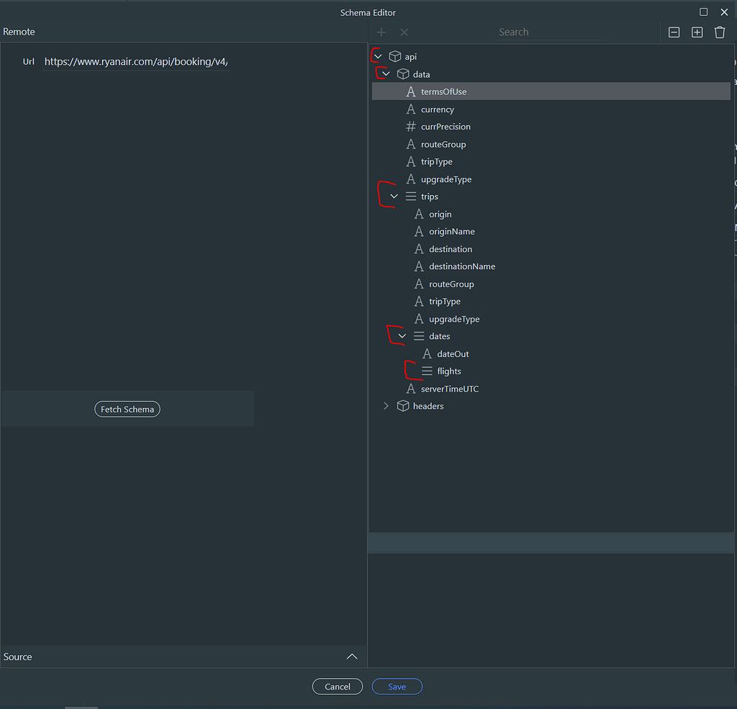Viewport: 737px width, 709px height.
Task: Click the Cancel button
Action: pyautogui.click(x=337, y=686)
